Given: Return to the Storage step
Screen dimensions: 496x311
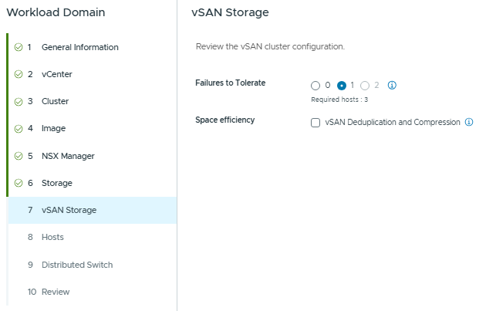Looking at the screenshot, I should [x=56, y=183].
